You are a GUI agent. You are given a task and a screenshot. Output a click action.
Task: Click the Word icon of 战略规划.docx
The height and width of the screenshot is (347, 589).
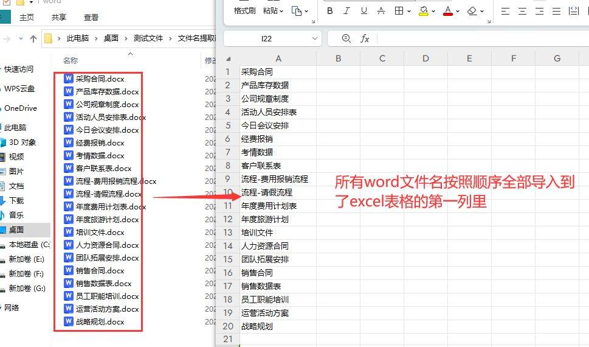pyautogui.click(x=68, y=321)
